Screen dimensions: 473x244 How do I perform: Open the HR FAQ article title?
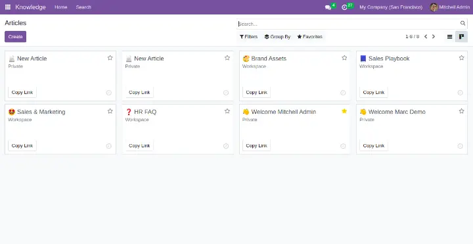(x=145, y=112)
